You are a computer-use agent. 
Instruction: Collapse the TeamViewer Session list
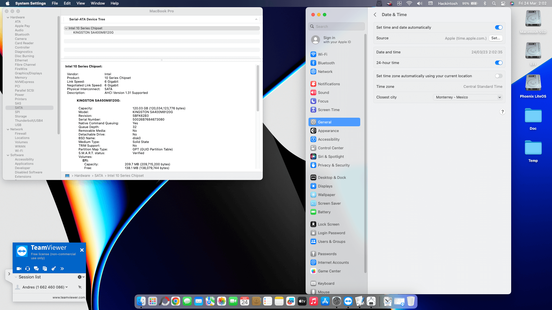click(x=16, y=277)
